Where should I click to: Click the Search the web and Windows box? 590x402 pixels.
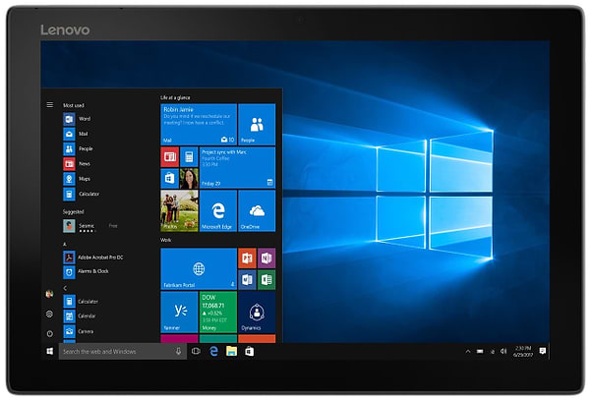tap(123, 351)
